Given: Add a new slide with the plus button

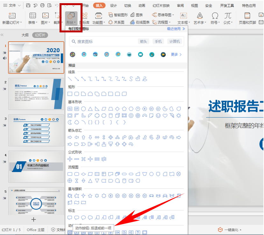Looking at the screenshot, I should click(x=33, y=219).
